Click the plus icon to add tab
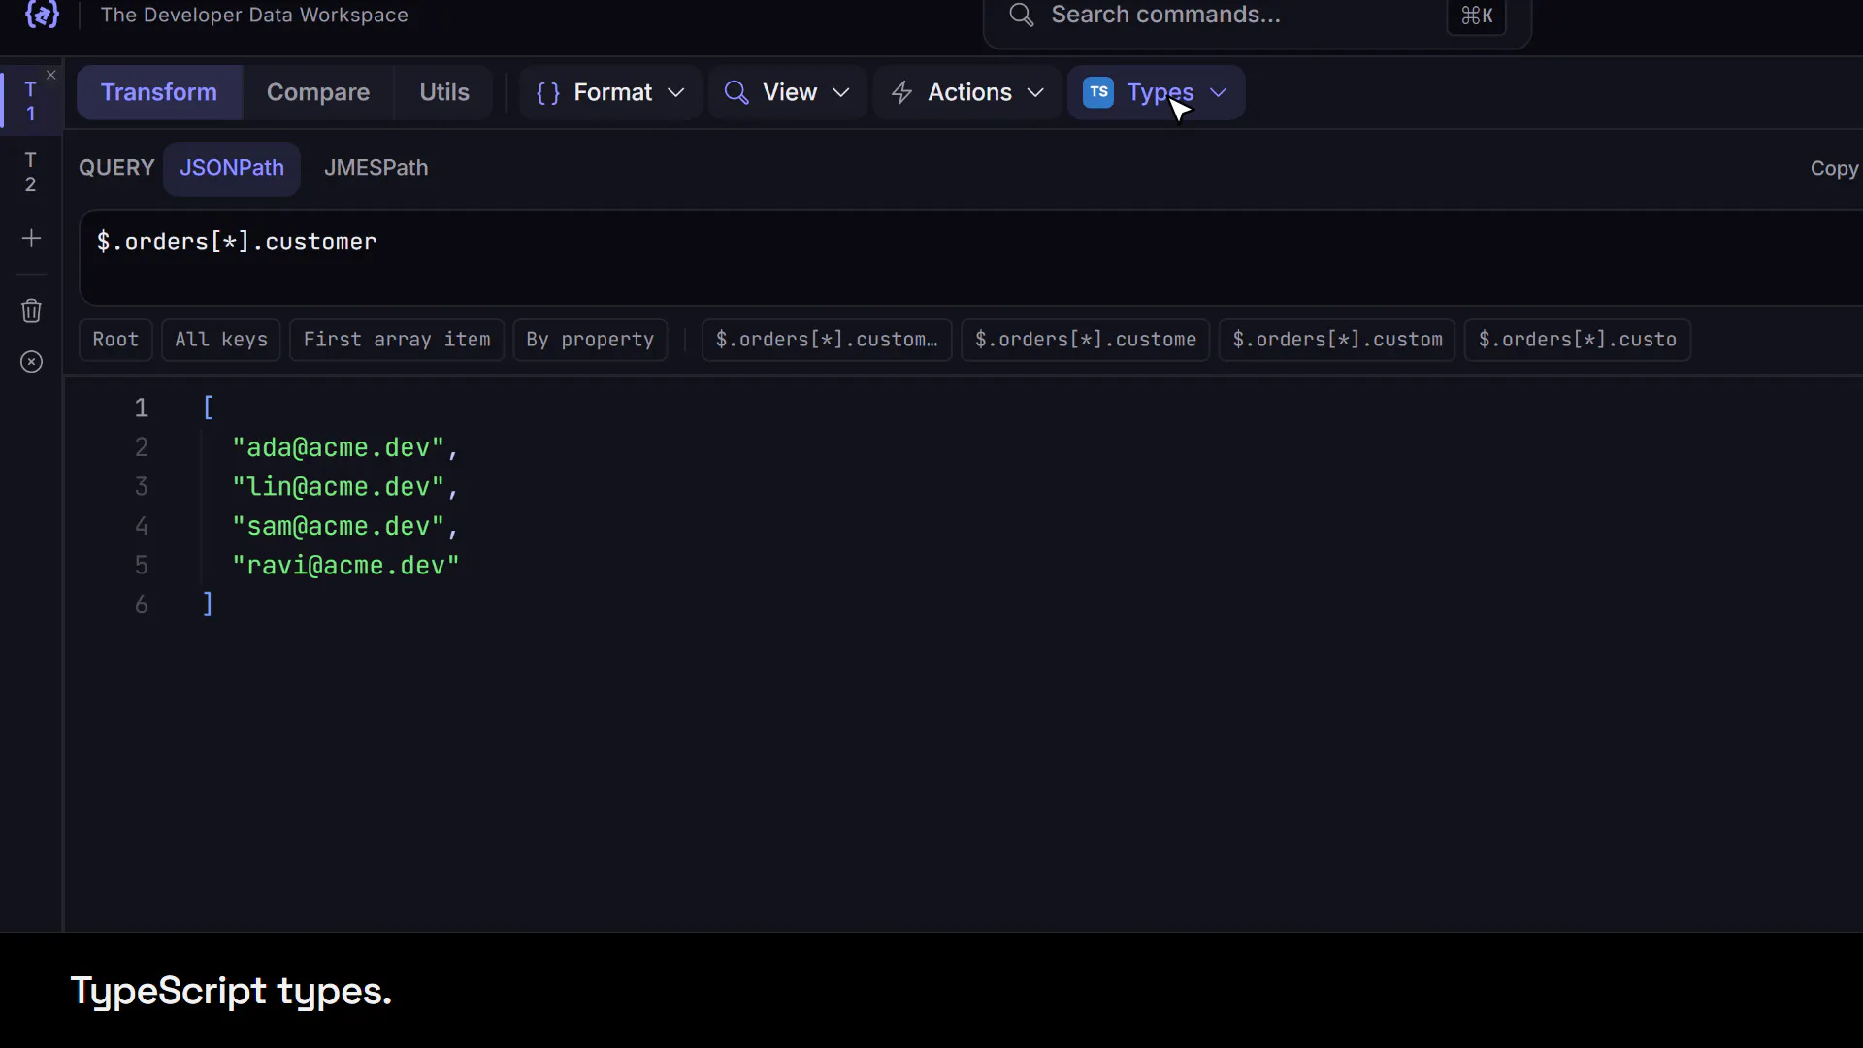Image resolution: width=1863 pixels, height=1048 pixels. (x=31, y=238)
